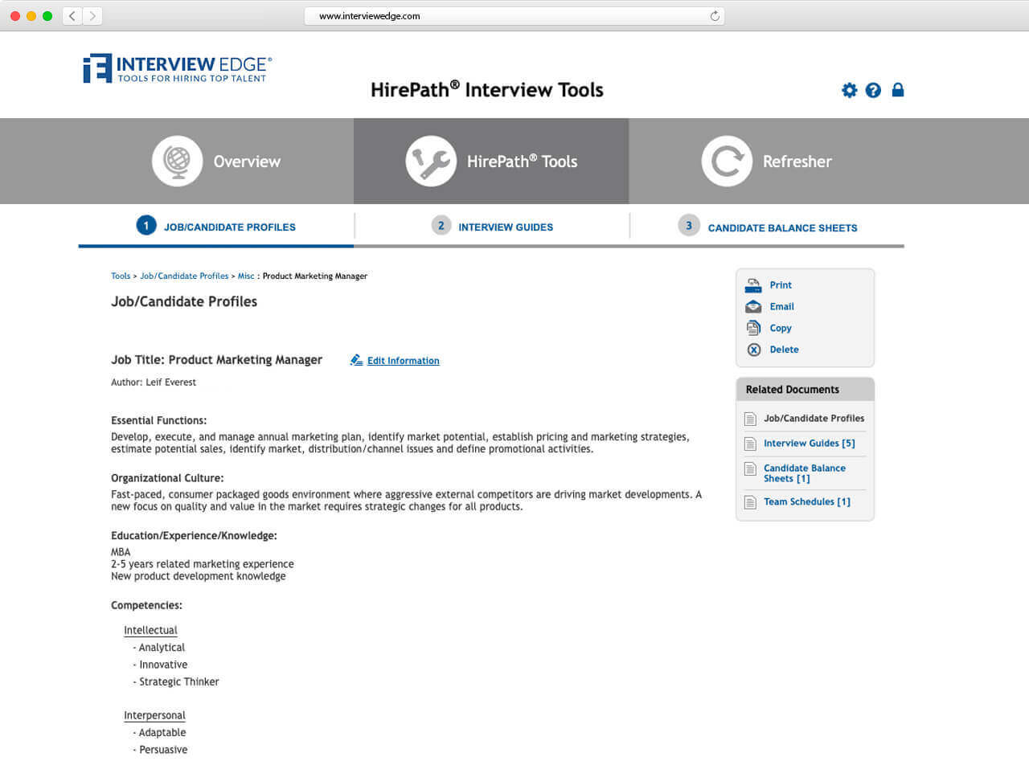Click the Strategic Thinker competency
1029x761 pixels.
(x=179, y=681)
